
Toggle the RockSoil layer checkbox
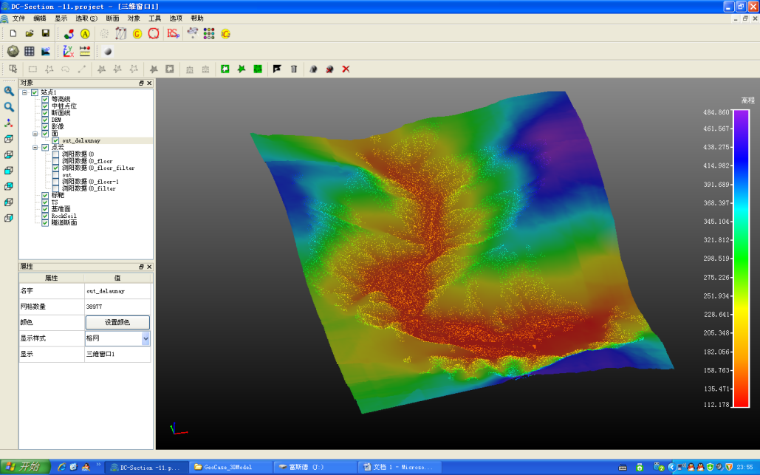click(45, 216)
